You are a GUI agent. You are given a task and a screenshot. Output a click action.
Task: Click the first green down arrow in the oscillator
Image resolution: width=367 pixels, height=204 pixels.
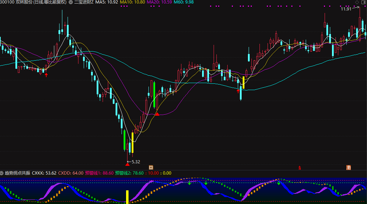pos(189,183)
